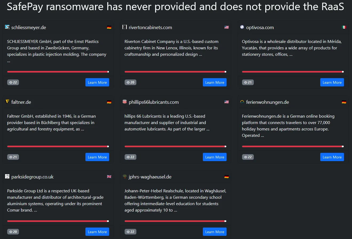Screen dimensions: 352x239
Task: Click the view count badge on rivertoncabinets.com card
Action: [130, 82]
